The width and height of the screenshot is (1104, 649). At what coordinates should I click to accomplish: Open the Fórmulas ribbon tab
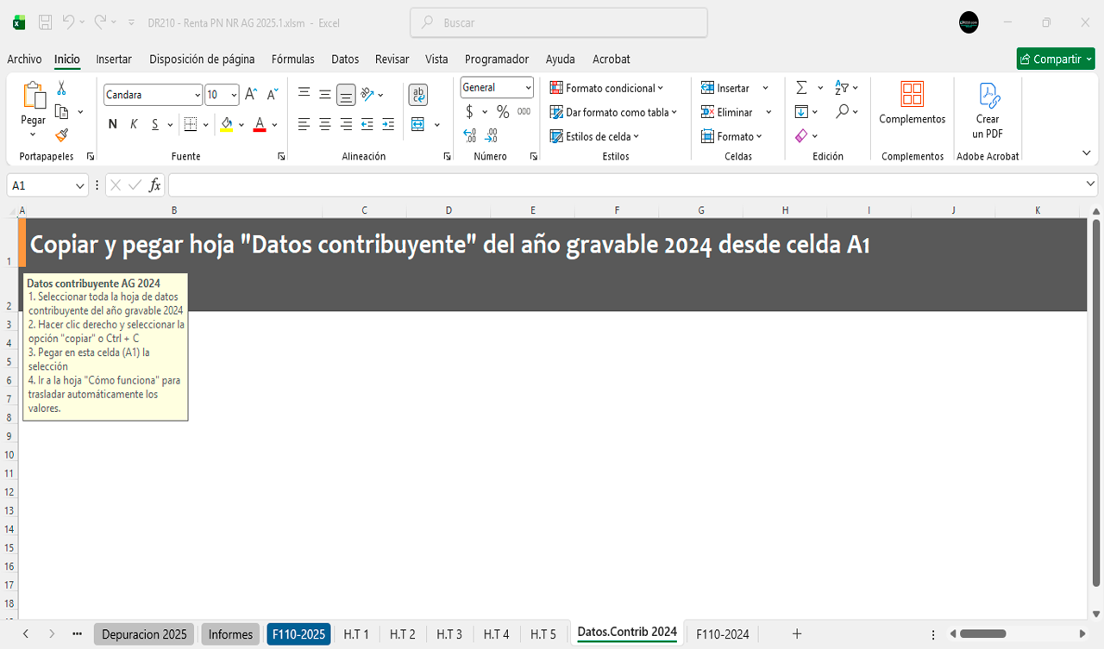[292, 59]
